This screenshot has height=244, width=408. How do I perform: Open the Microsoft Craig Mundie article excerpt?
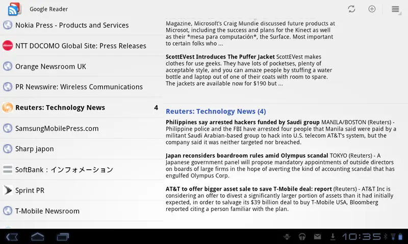pos(250,34)
